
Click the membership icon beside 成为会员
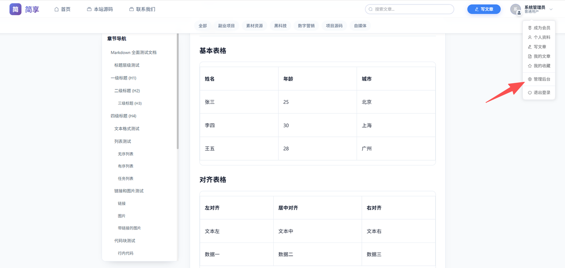529,27
